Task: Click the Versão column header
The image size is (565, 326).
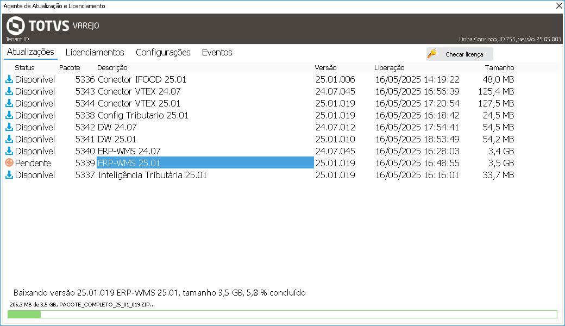Action: (325, 68)
